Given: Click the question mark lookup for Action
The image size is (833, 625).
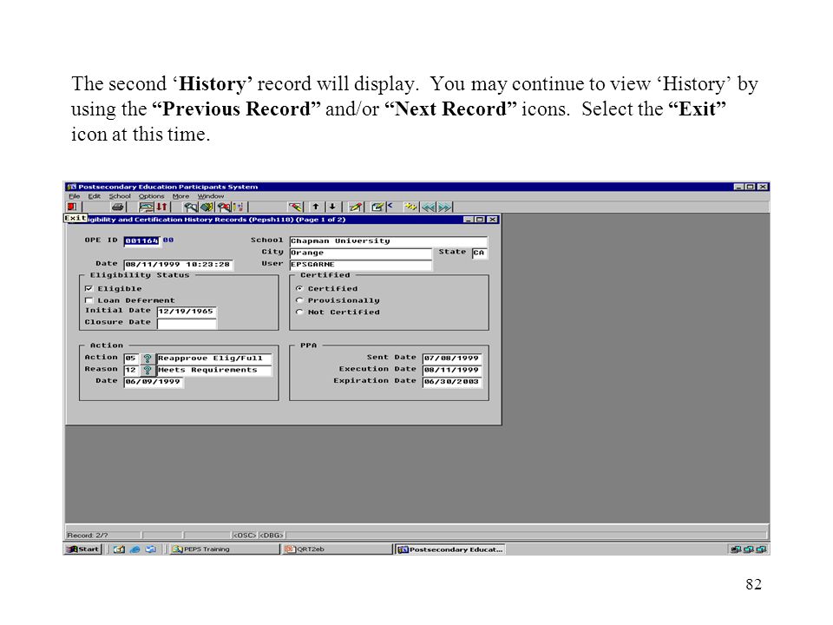Looking at the screenshot, I should coord(148,359).
